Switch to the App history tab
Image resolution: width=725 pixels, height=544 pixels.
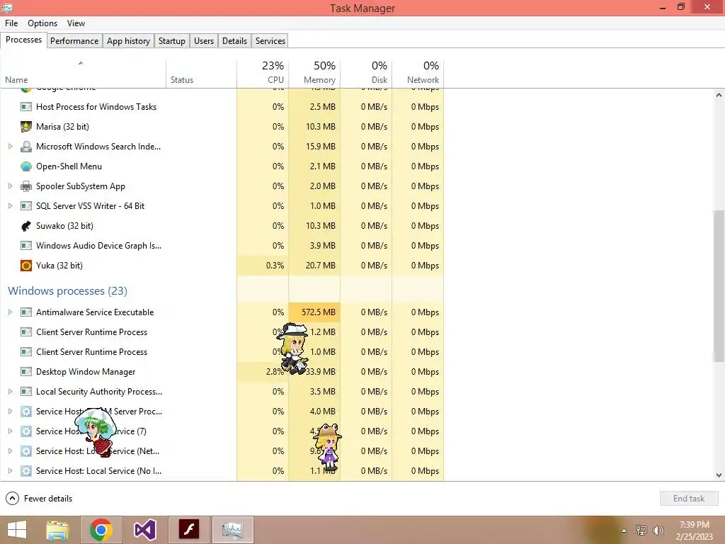tap(129, 40)
